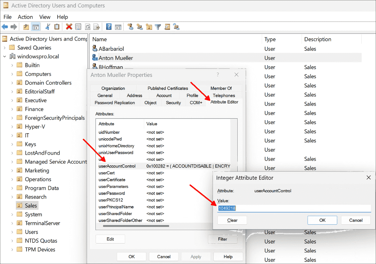Open the Set Filter Options funnel icon
This screenshot has width=376, height=264.
point(158,27)
